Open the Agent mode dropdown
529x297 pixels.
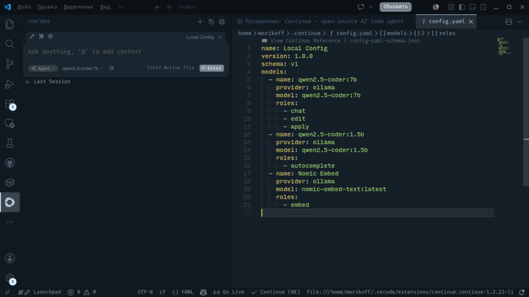(x=43, y=68)
